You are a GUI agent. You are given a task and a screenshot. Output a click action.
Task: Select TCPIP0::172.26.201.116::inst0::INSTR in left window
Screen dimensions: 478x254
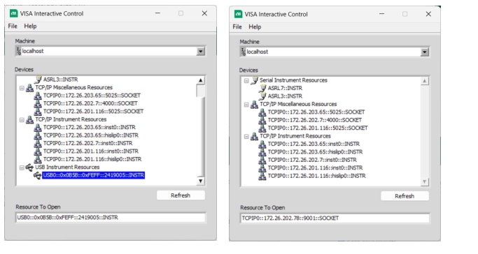click(91, 151)
